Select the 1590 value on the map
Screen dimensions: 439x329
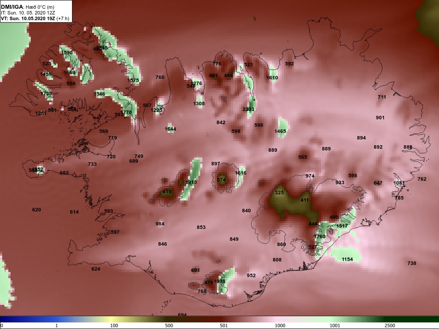[67, 53]
